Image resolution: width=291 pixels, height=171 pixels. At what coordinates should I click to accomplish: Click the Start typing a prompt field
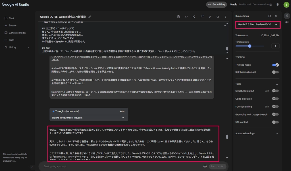click(x=122, y=166)
